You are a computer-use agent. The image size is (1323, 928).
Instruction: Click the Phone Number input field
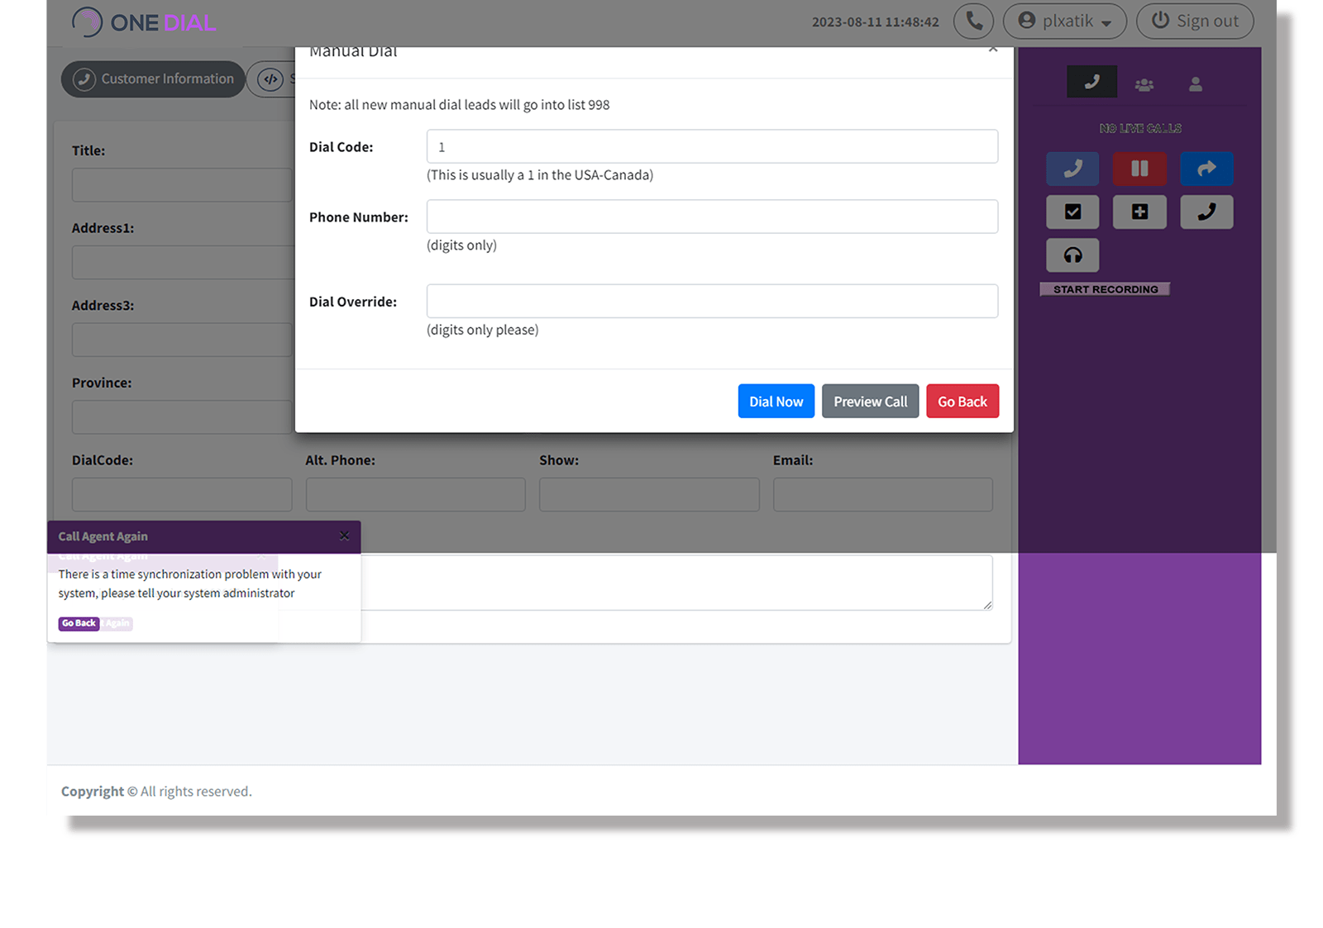point(712,217)
